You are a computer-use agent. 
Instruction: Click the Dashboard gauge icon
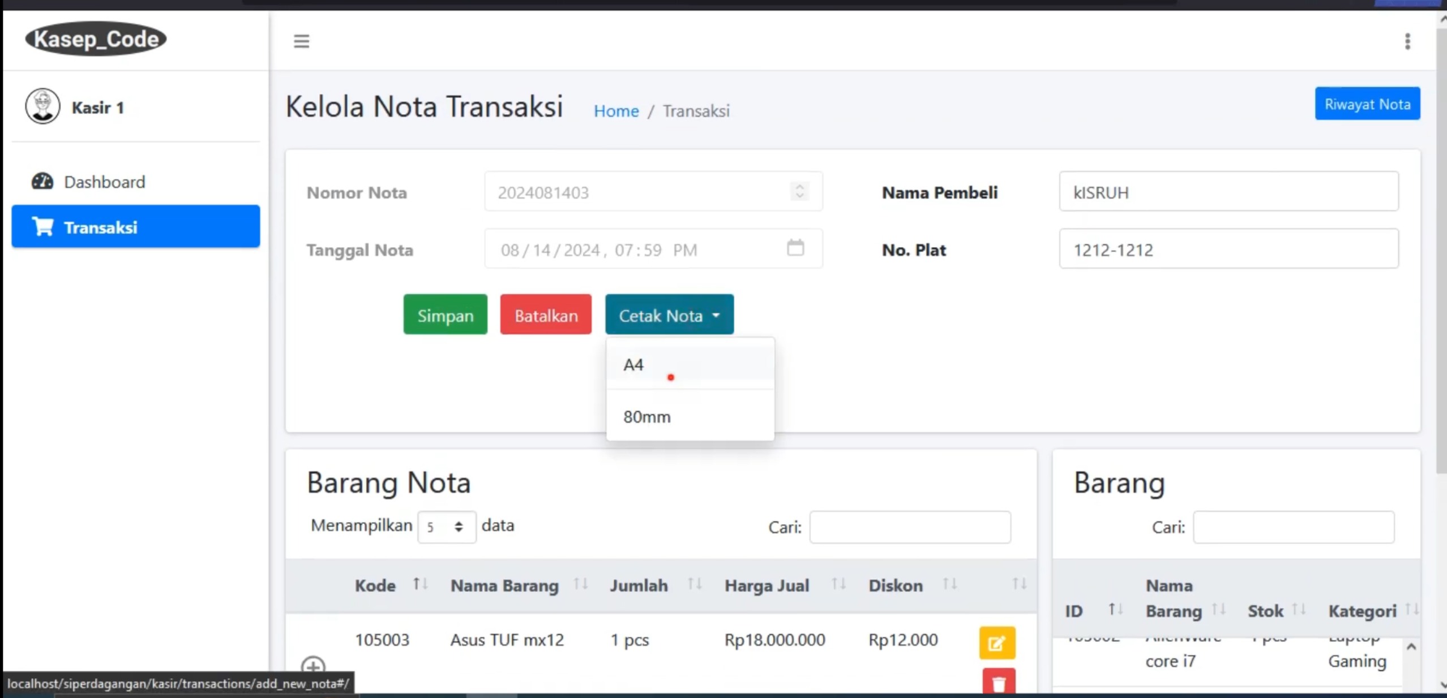(x=42, y=182)
